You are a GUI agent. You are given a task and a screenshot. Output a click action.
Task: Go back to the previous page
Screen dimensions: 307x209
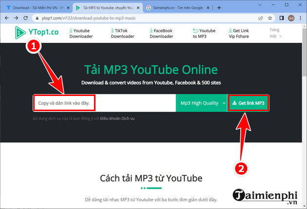[x=7, y=18]
